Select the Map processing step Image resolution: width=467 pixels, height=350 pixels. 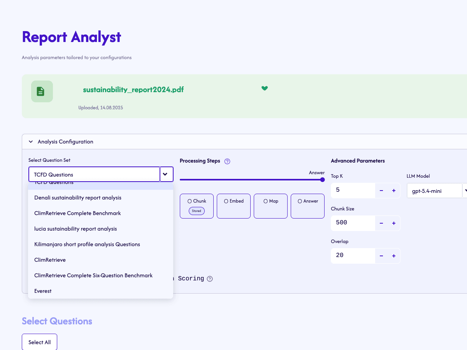270,206
